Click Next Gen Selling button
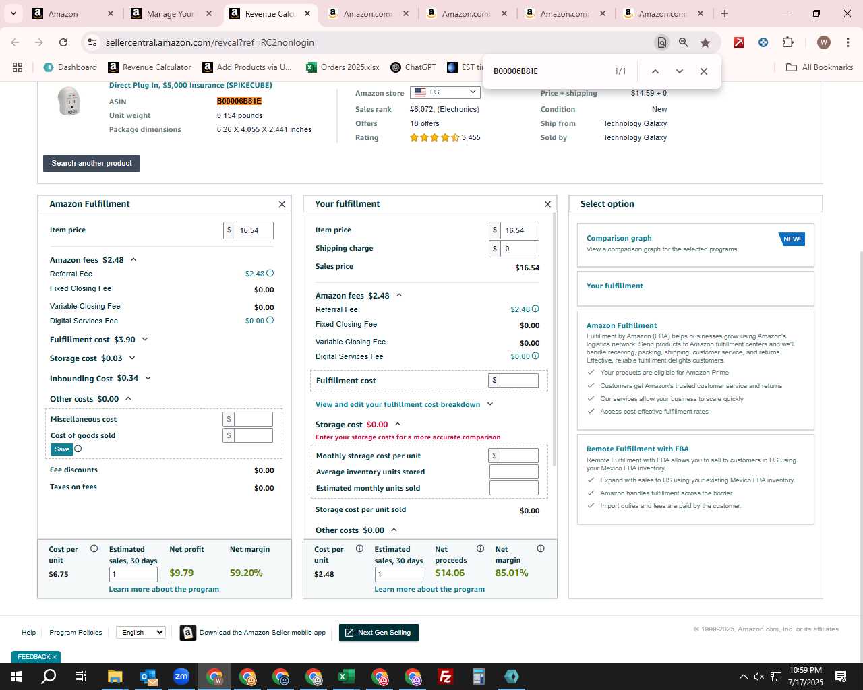863x690 pixels. [379, 633]
